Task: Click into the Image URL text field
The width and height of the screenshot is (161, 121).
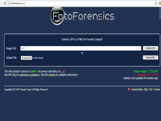Action: 81,48
